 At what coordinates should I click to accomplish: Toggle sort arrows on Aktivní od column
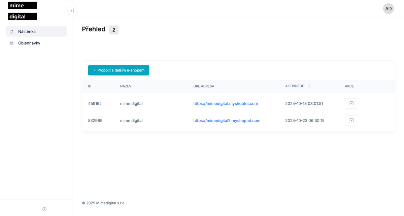309,86
